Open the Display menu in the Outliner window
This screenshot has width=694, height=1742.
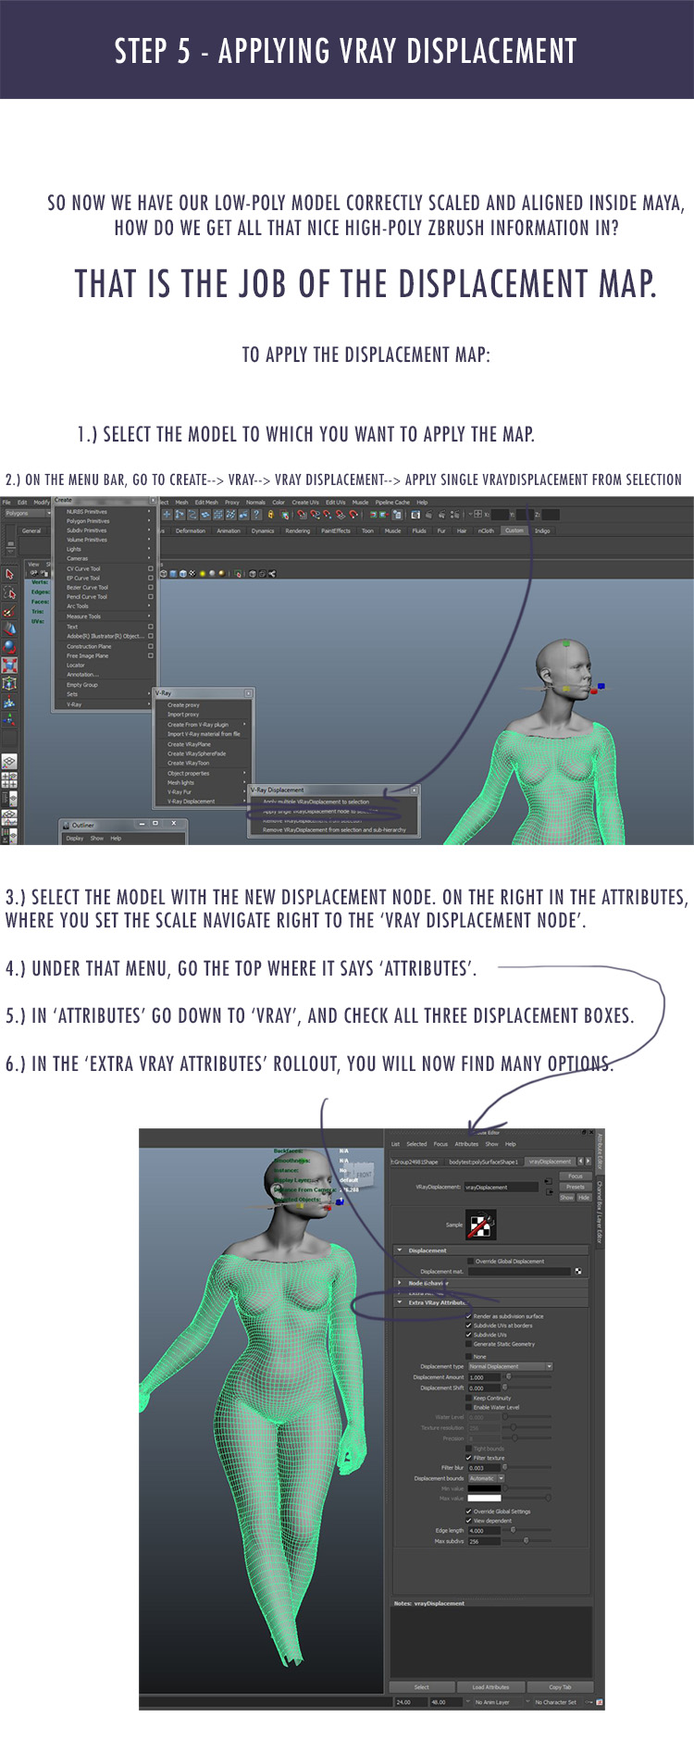74,839
